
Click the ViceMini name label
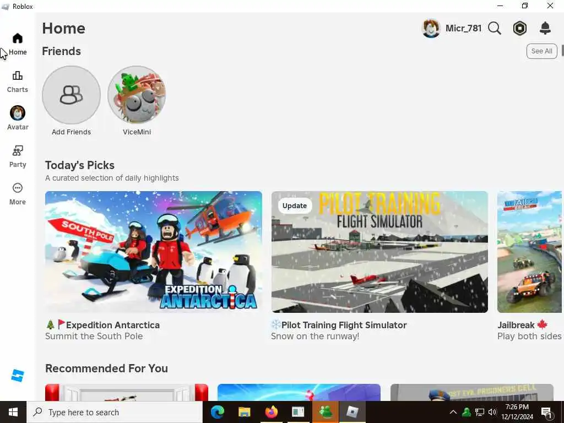(137, 132)
